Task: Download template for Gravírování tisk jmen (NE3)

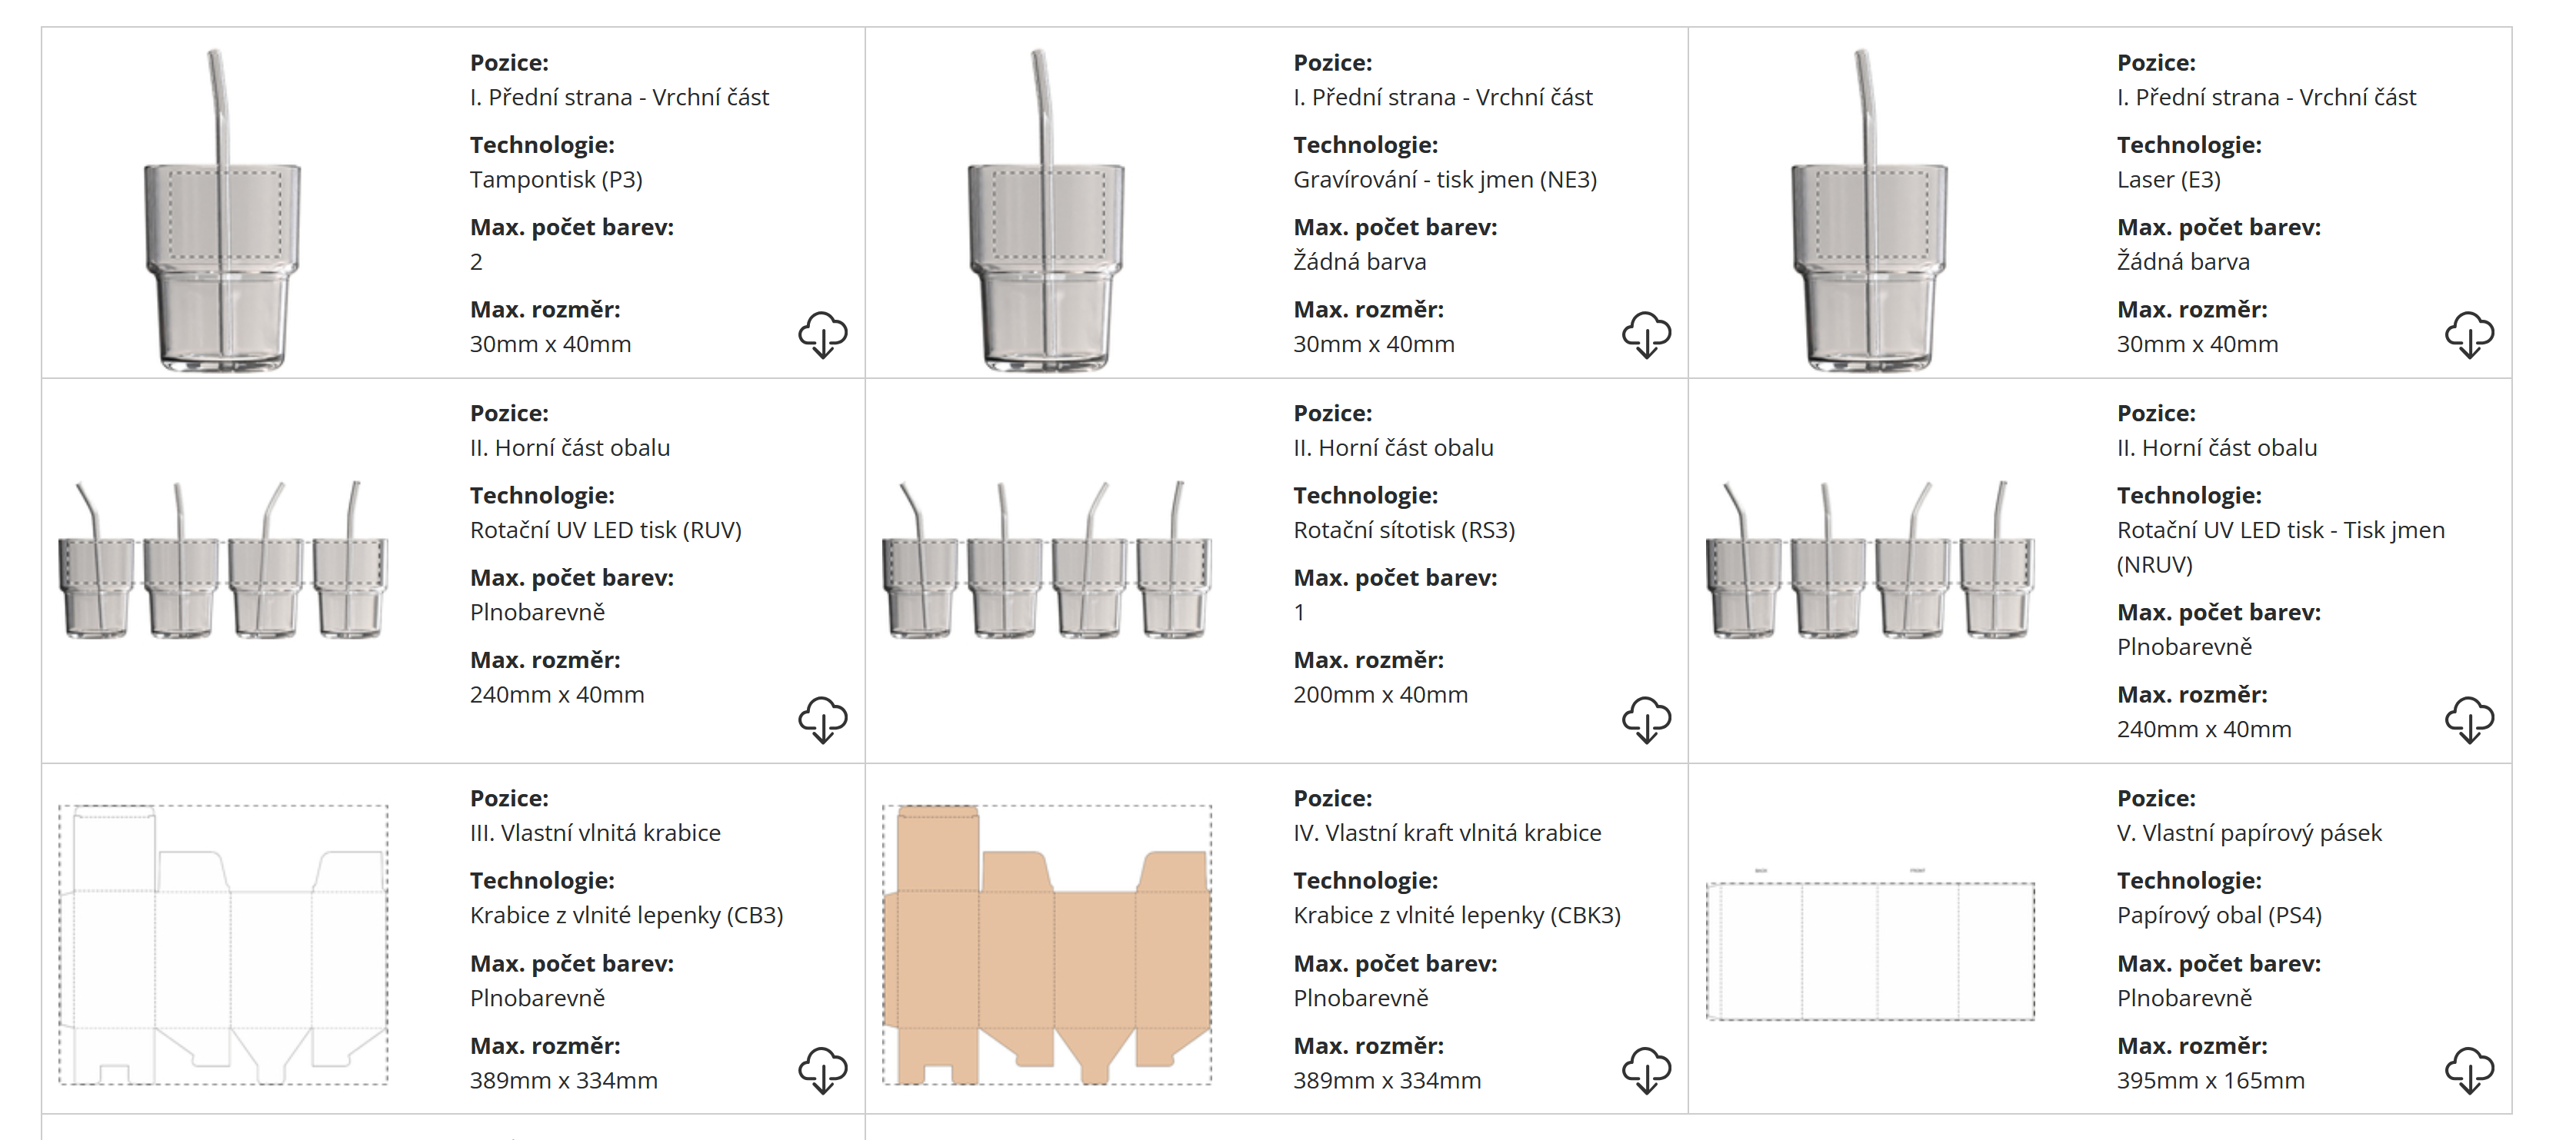Action: [1645, 334]
